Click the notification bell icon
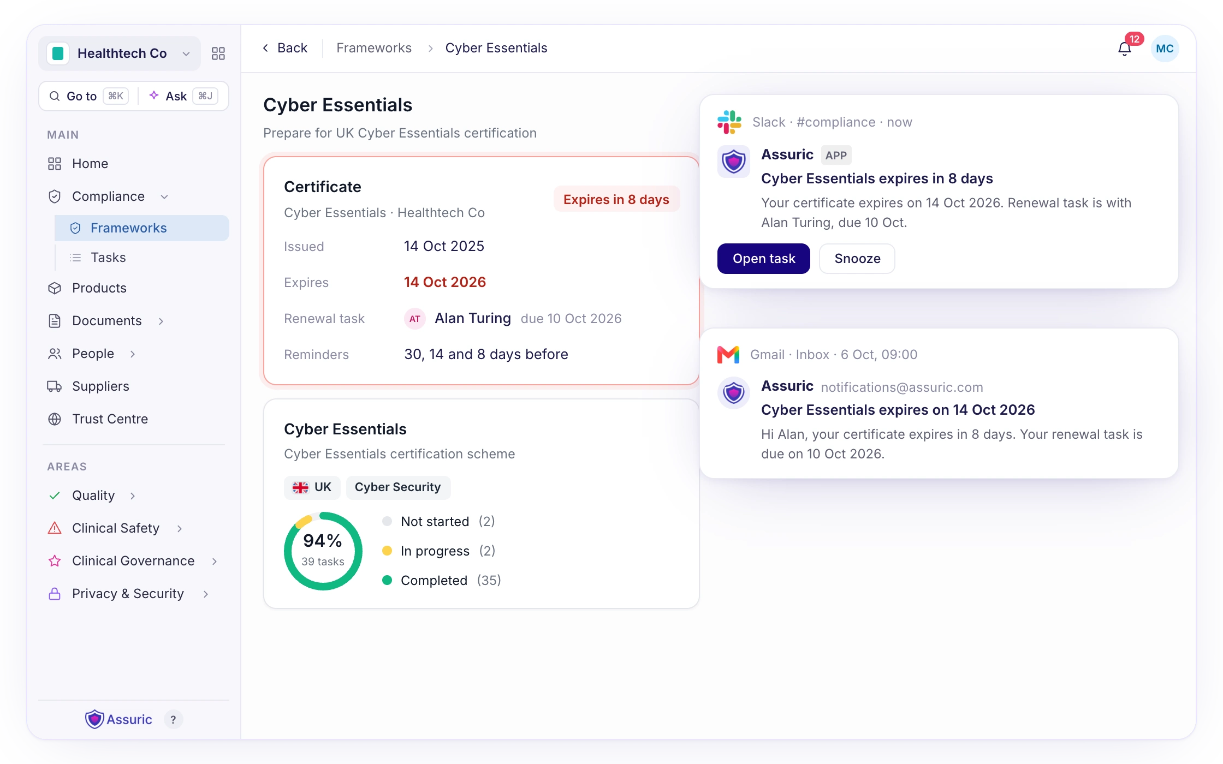Viewport: 1223px width, 764px height. coord(1124,49)
